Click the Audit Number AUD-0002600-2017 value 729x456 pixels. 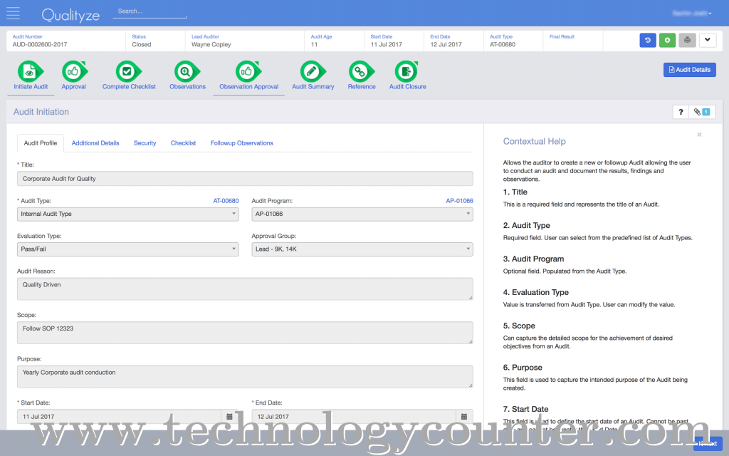[x=40, y=45]
